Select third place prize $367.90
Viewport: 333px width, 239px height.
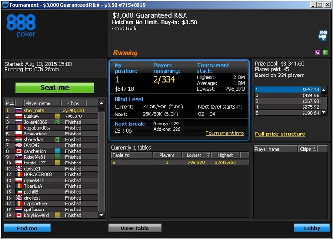287,101
